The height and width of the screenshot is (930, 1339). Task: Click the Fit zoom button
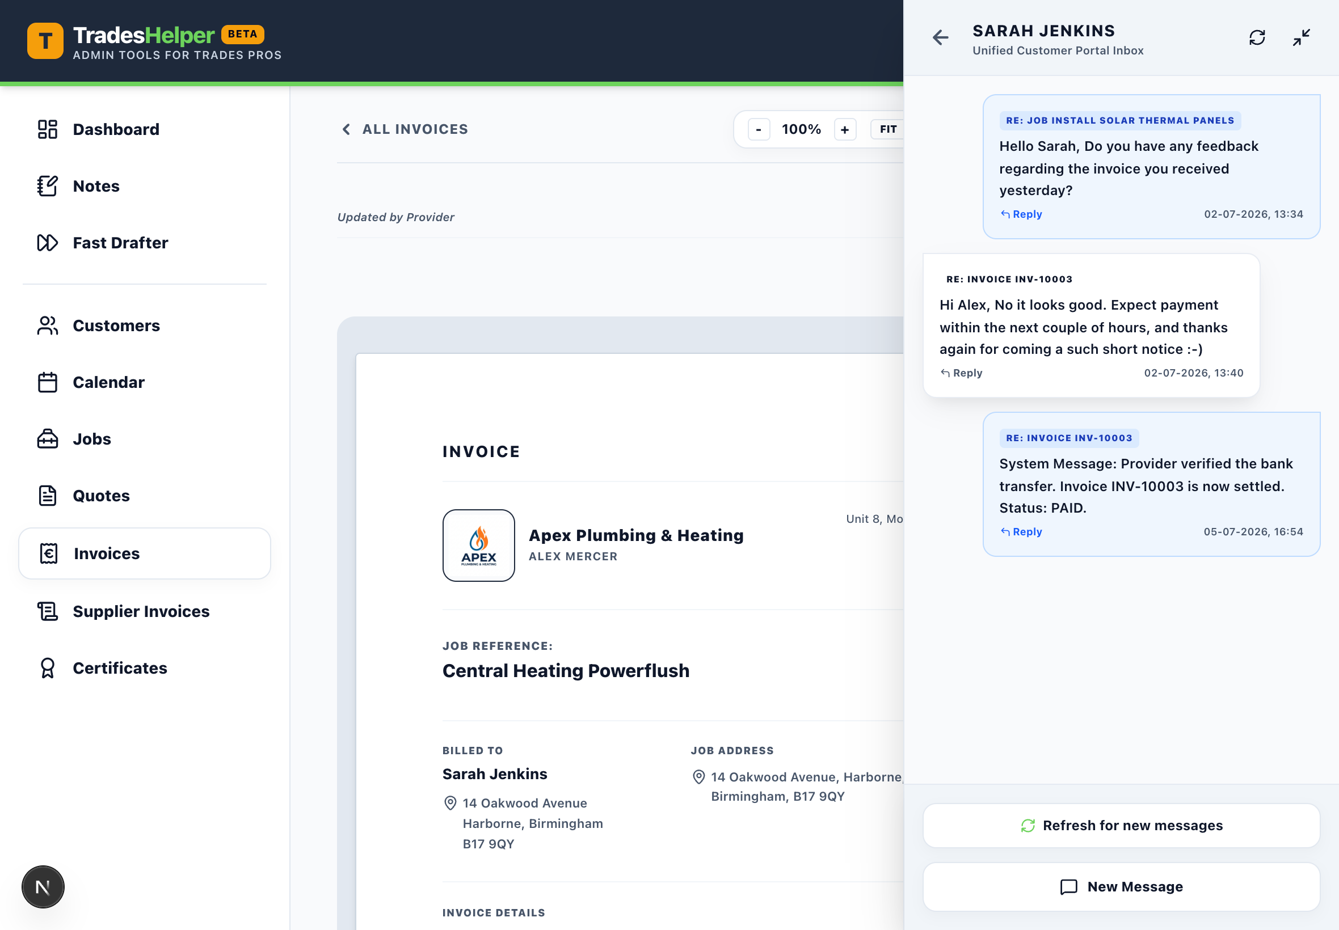pyautogui.click(x=888, y=129)
